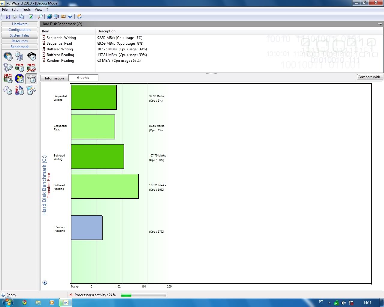Expand the Hardware sidebar section
The image size is (384, 307).
point(19,24)
